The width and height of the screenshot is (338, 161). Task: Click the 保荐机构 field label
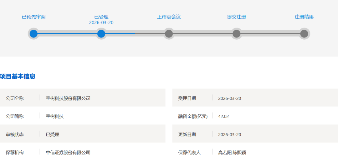click(x=15, y=153)
